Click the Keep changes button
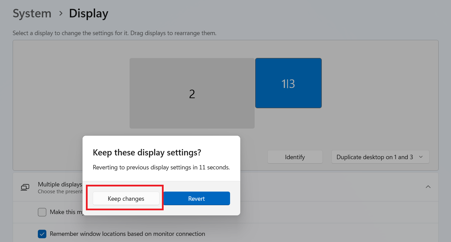The height and width of the screenshot is (242, 451). click(126, 199)
